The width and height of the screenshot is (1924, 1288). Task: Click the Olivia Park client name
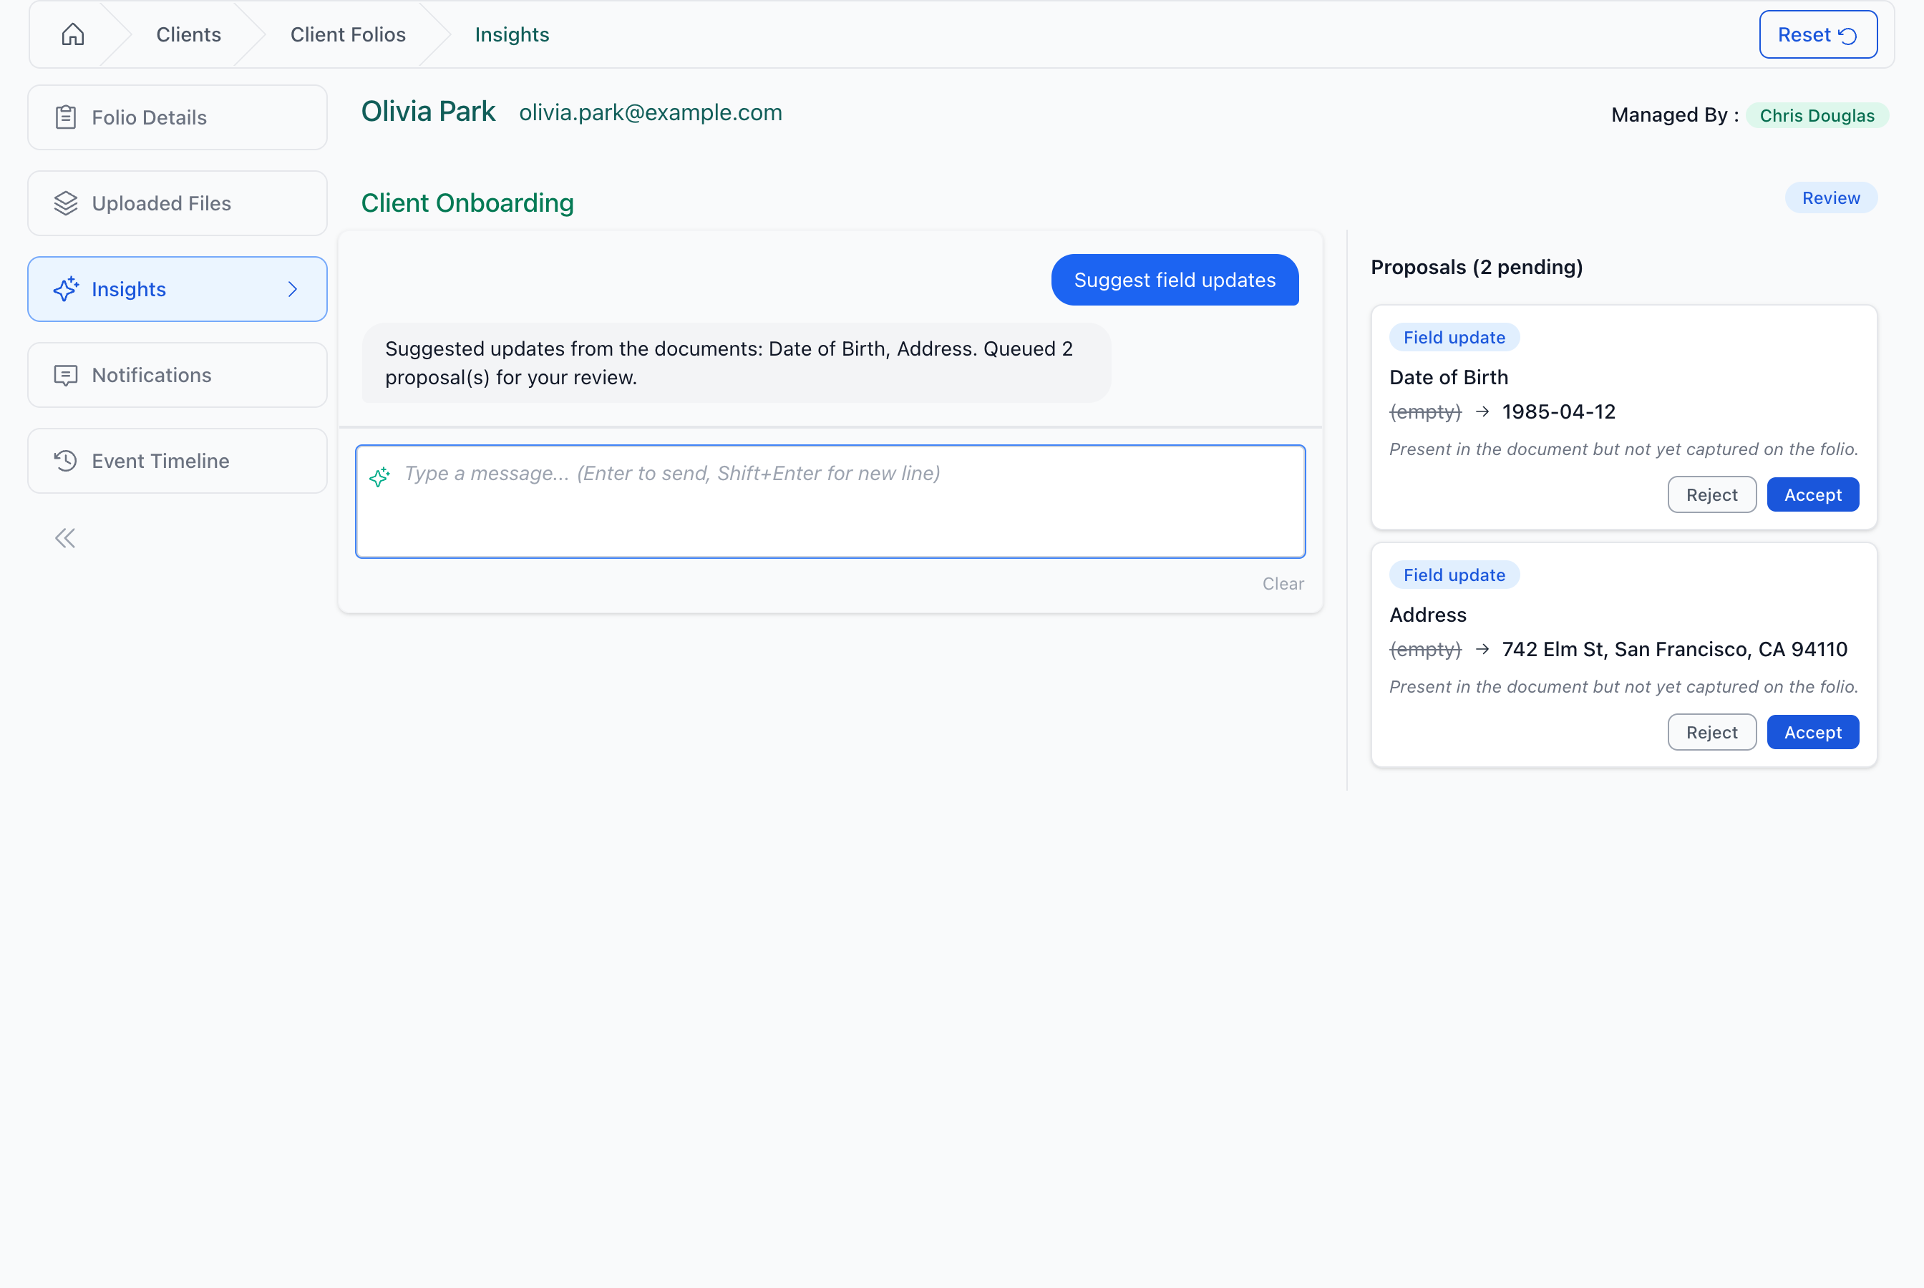pyautogui.click(x=428, y=112)
